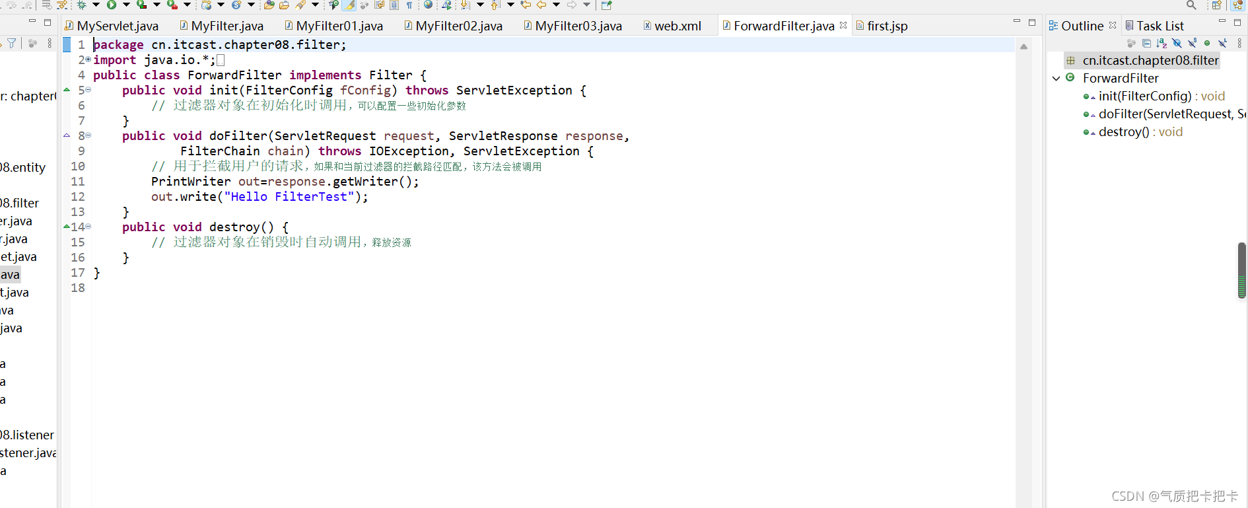Switch to the MyFilter01.java tab
This screenshot has height=508, width=1248.
coord(333,26)
